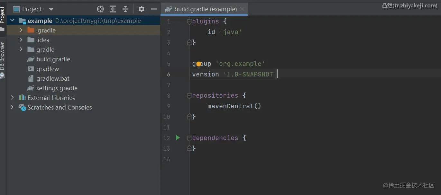This screenshot has width=441, height=195.
Task: Click the fold end marker on line 3
Action: pos(189,42)
